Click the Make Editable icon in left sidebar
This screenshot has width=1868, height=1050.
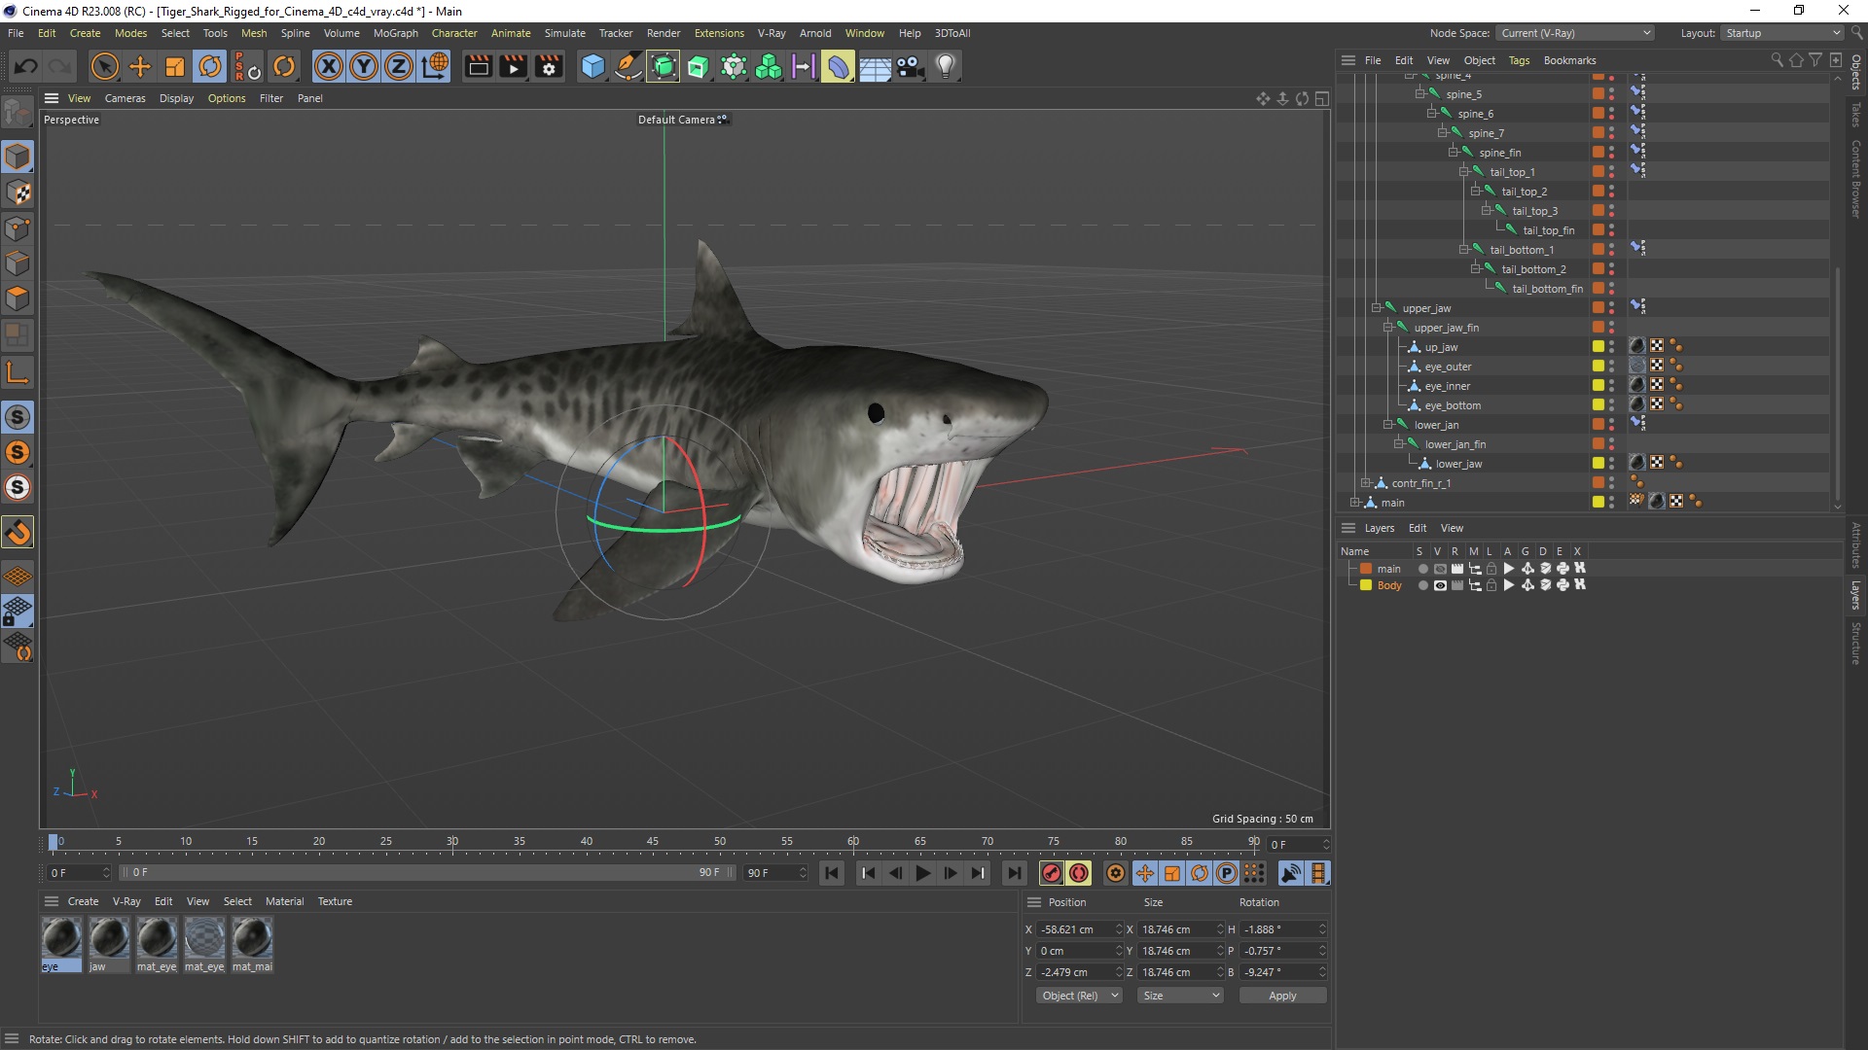pyautogui.click(x=18, y=114)
